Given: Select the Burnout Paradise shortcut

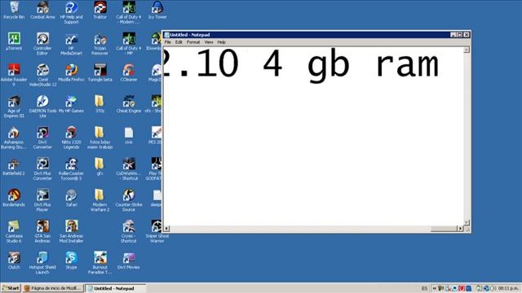Looking at the screenshot, I should [x=100, y=262].
